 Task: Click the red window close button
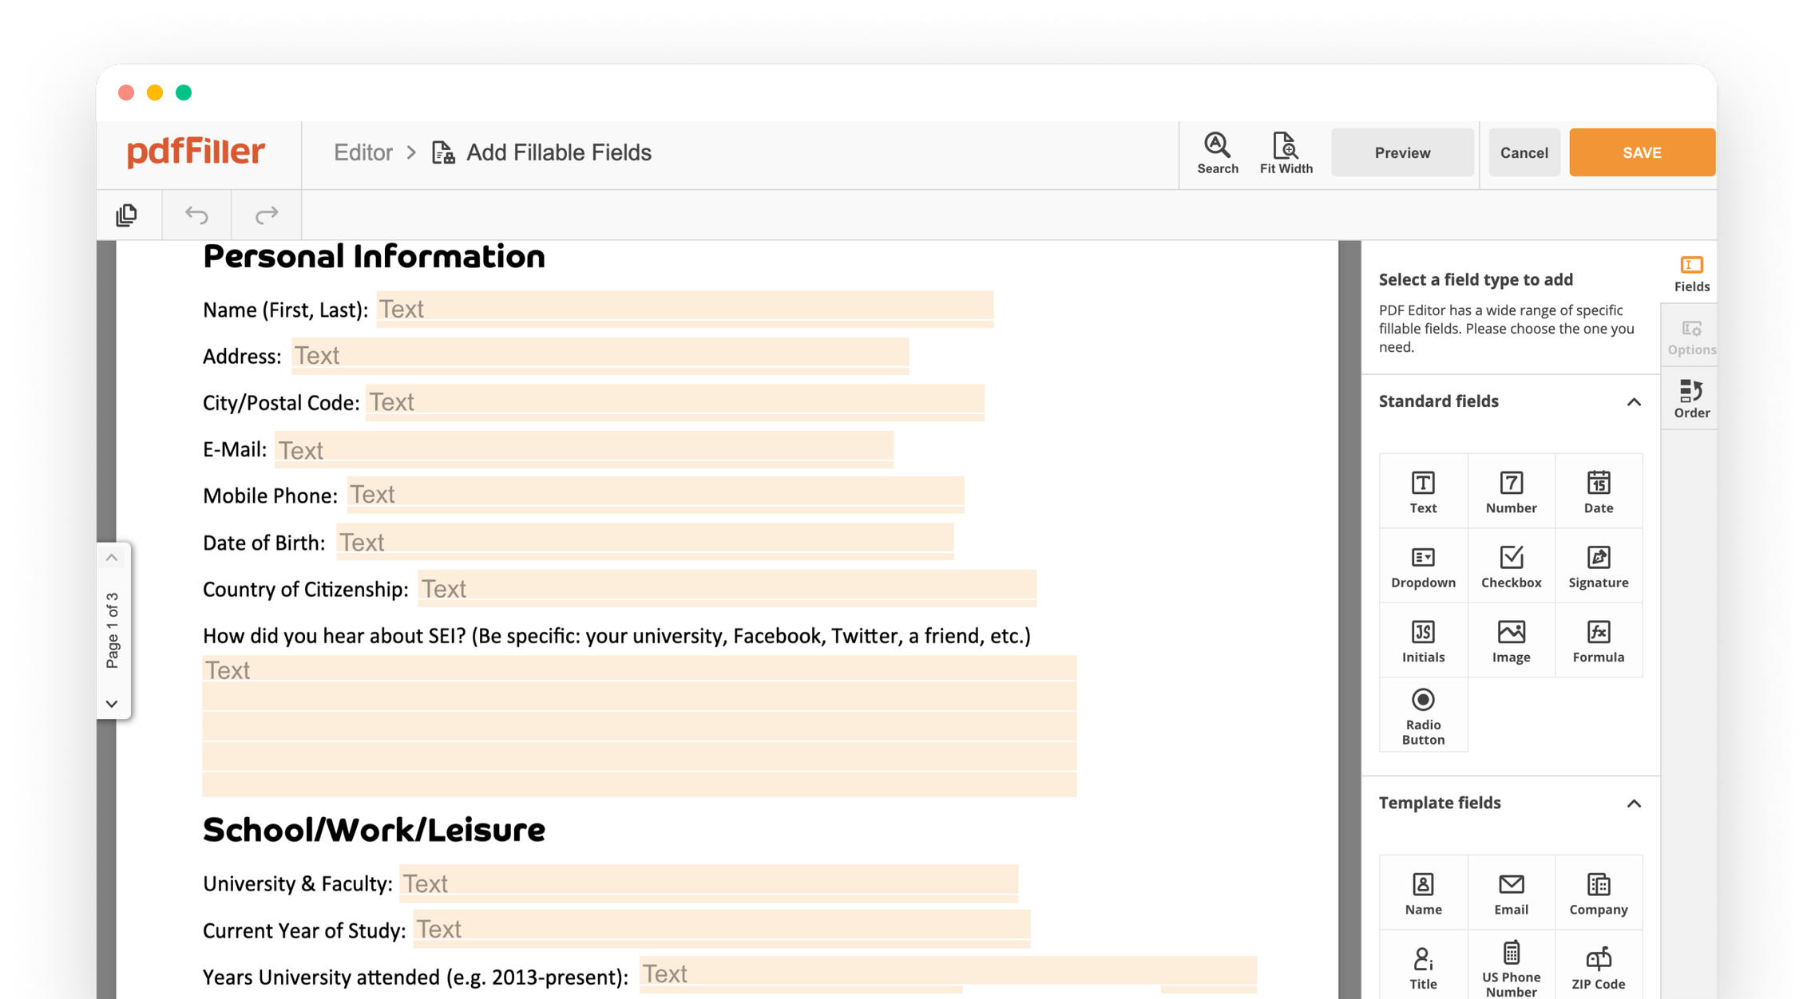(126, 93)
